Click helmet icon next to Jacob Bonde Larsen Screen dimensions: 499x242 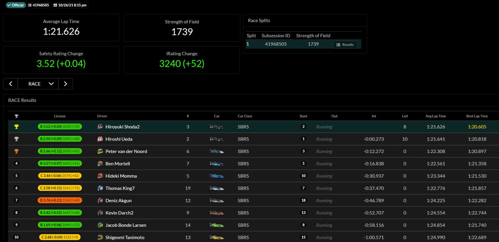(x=100, y=225)
